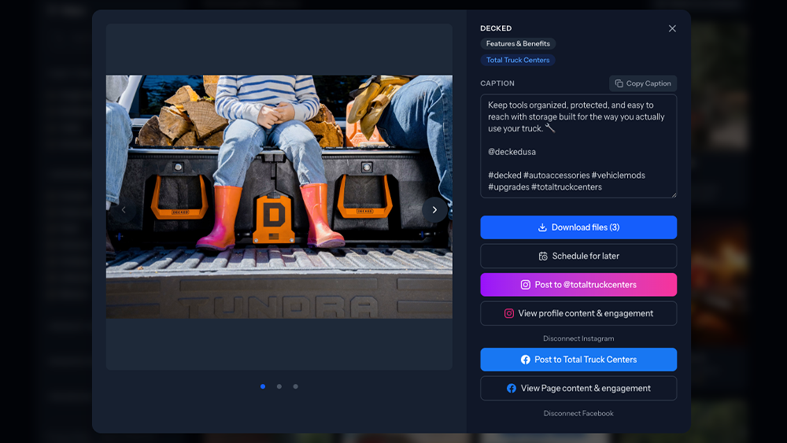
Task: Click Disconnect Instagram link
Action: click(x=578, y=338)
